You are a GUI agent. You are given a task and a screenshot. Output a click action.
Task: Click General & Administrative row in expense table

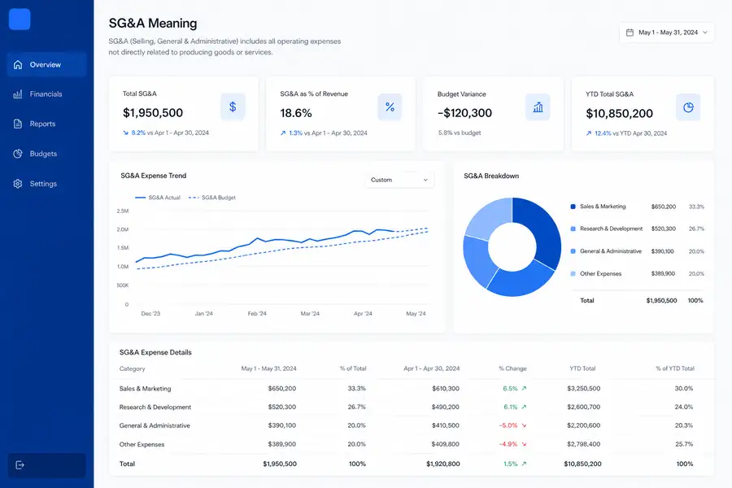tap(412, 425)
